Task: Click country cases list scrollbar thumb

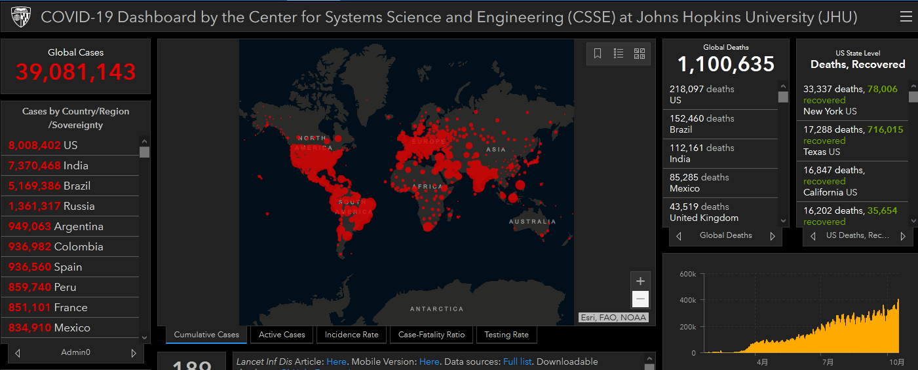Action: [x=145, y=152]
